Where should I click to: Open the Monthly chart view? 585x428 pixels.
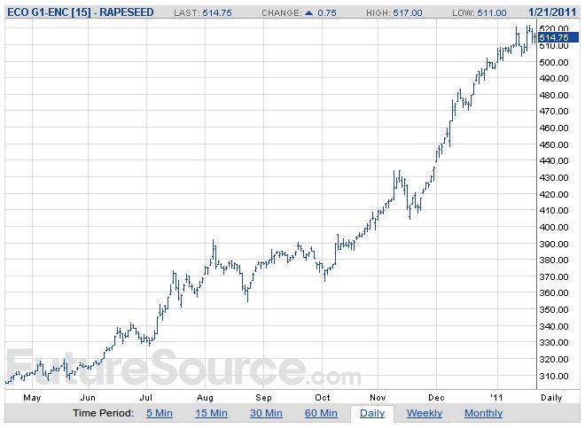[484, 413]
